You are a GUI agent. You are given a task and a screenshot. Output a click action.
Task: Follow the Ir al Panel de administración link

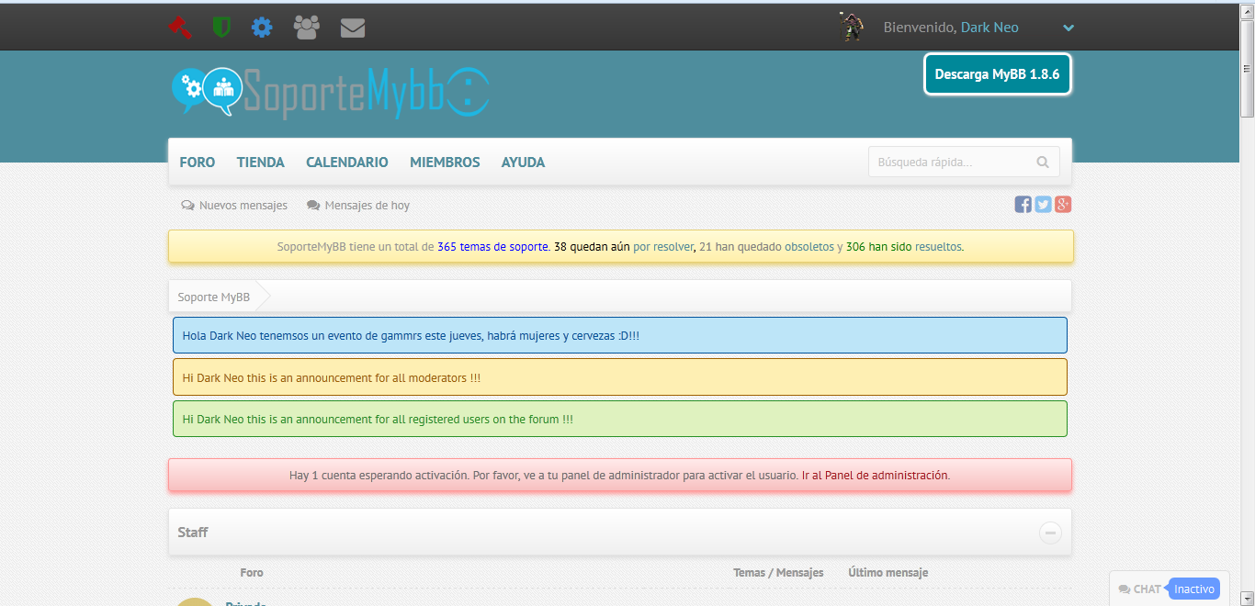click(x=875, y=476)
